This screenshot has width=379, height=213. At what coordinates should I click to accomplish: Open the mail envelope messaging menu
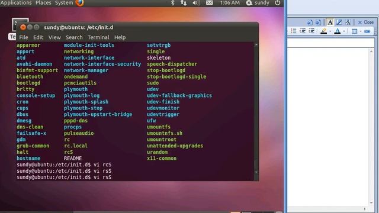(x=209, y=3)
